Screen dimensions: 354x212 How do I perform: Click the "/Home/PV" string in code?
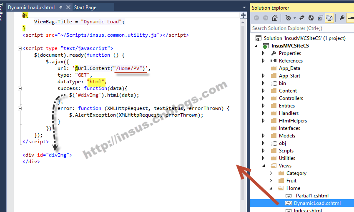pyautogui.click(x=129, y=68)
